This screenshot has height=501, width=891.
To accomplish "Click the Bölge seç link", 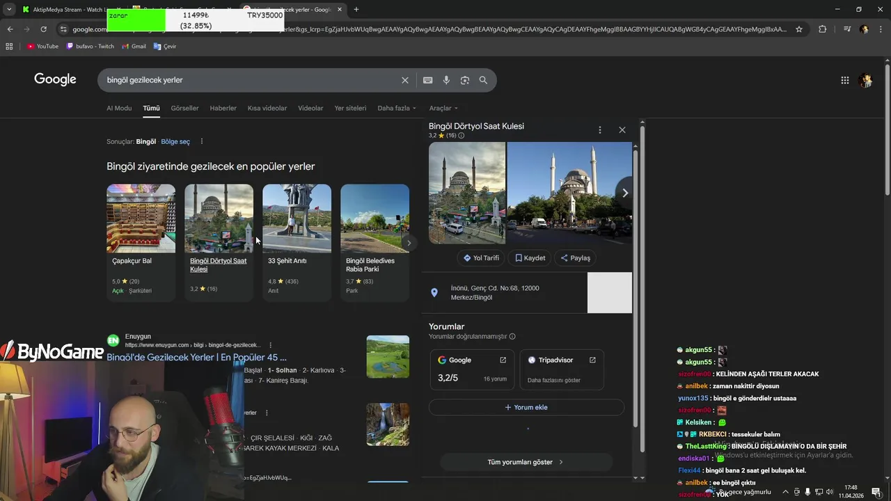I will click(x=175, y=141).
